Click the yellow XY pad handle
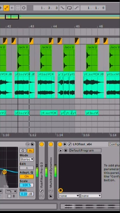Screen dimensions: 120x213 point(60,190)
